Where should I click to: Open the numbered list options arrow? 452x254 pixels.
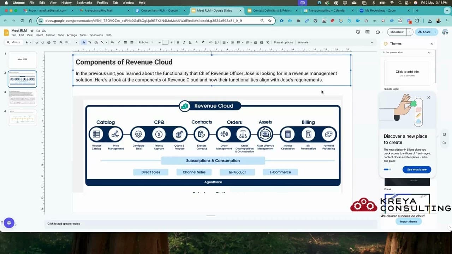tap(251, 42)
